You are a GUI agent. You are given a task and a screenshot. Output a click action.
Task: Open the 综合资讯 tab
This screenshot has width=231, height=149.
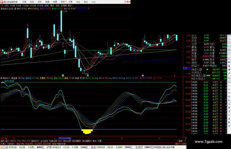pos(29,144)
